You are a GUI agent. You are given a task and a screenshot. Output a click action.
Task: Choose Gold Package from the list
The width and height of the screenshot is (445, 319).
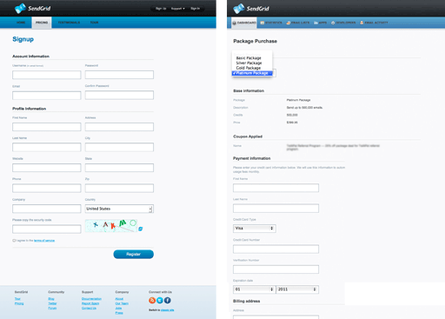[x=249, y=68]
